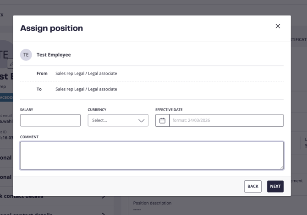
Task: Click the Comment box resize handle
Action: click(281, 167)
